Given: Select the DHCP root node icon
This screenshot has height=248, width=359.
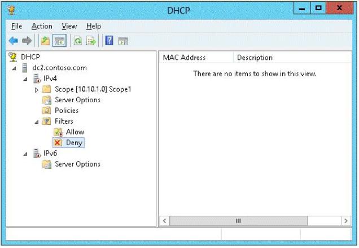Looking at the screenshot, I should (x=13, y=57).
